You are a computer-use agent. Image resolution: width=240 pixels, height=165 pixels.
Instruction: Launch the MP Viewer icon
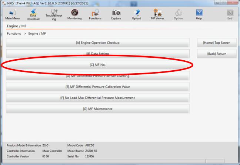tap(157, 14)
